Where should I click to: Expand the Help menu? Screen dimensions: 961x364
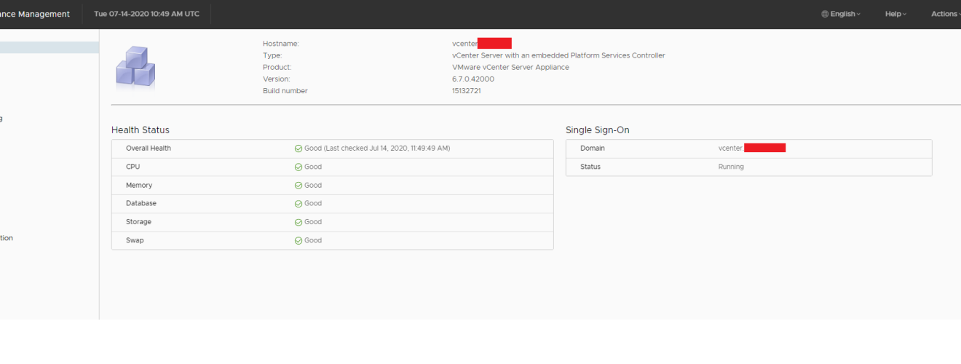[x=895, y=14]
